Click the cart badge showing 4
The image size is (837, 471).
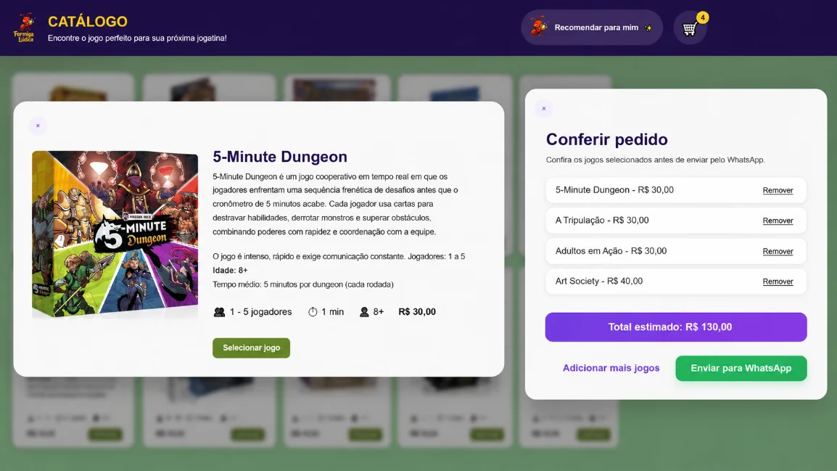[703, 17]
